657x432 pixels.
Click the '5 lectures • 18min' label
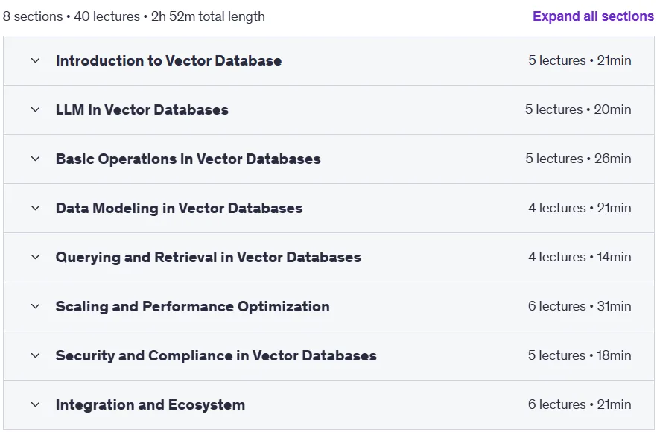580,355
